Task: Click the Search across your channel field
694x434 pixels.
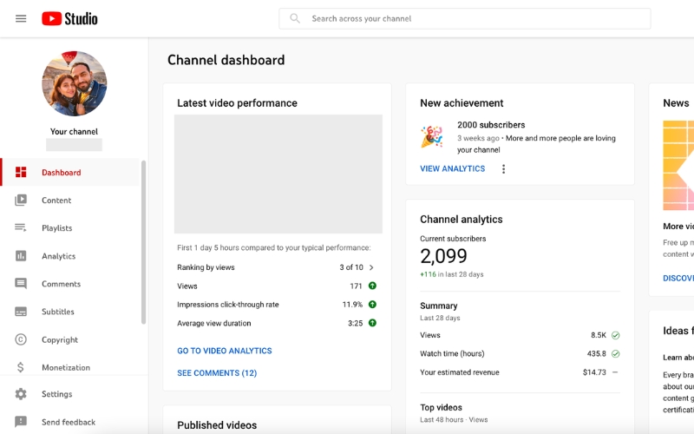Action: point(465,18)
